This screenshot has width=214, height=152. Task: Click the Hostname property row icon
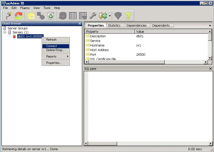(88, 45)
